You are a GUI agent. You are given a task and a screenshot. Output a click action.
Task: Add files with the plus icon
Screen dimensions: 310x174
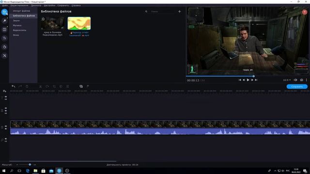click(x=179, y=12)
